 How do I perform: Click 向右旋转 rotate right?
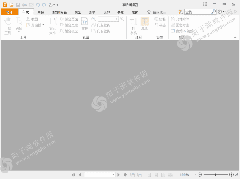(x=101, y=31)
